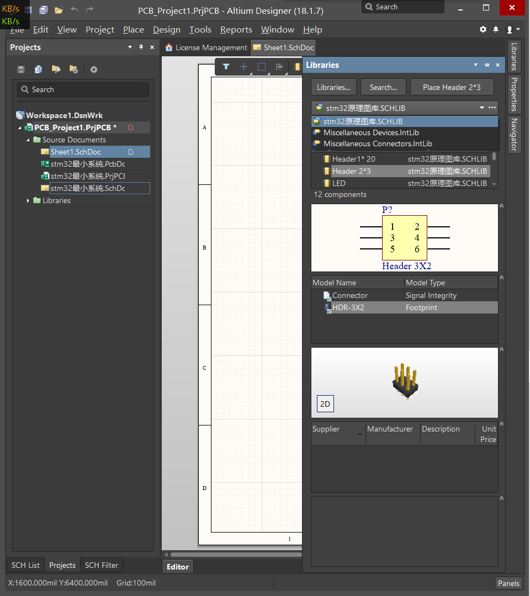Click the Redo arrow in title bar
This screenshot has width=530, height=596.
coord(89,9)
